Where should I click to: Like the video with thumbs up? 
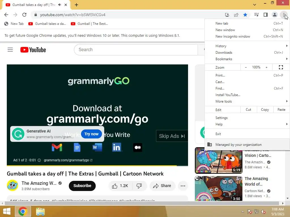[x=120, y=186]
